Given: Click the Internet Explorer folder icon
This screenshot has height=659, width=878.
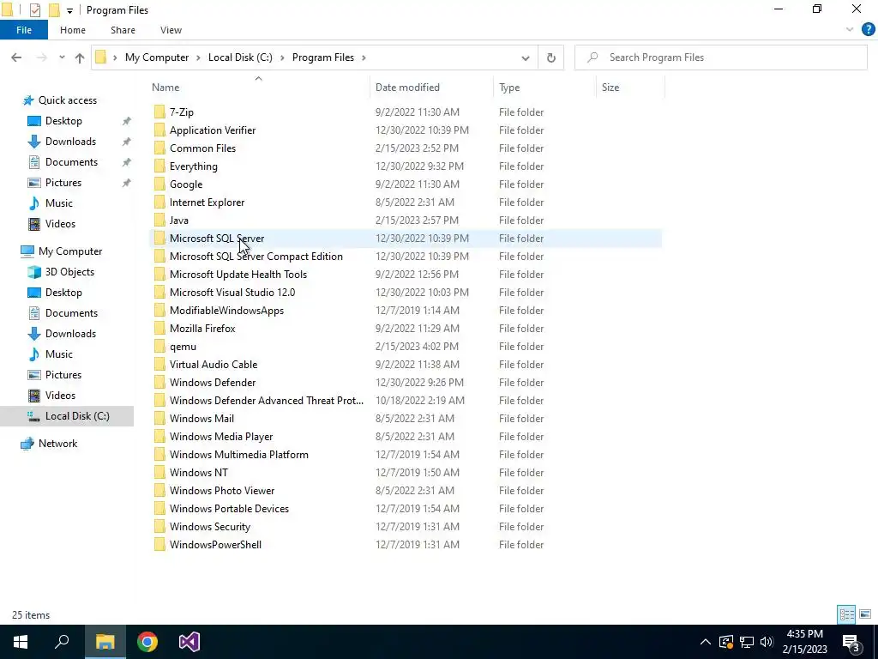Looking at the screenshot, I should (159, 203).
